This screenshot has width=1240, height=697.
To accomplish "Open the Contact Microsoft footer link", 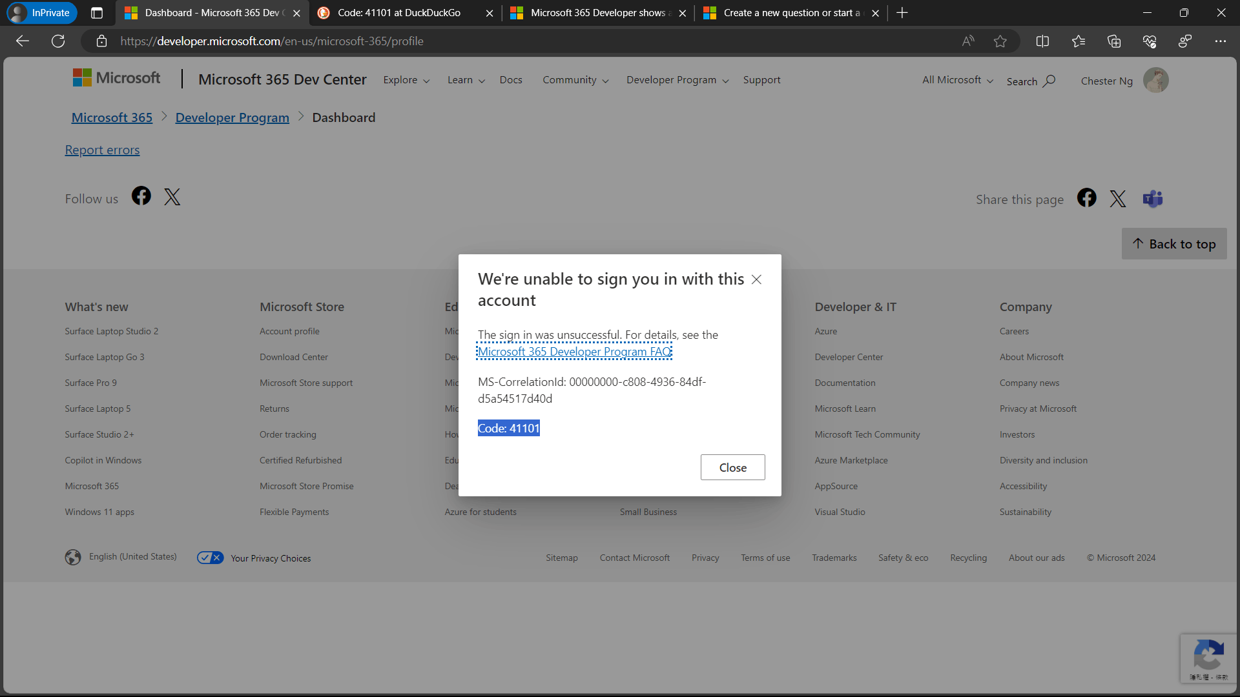I will [x=635, y=558].
